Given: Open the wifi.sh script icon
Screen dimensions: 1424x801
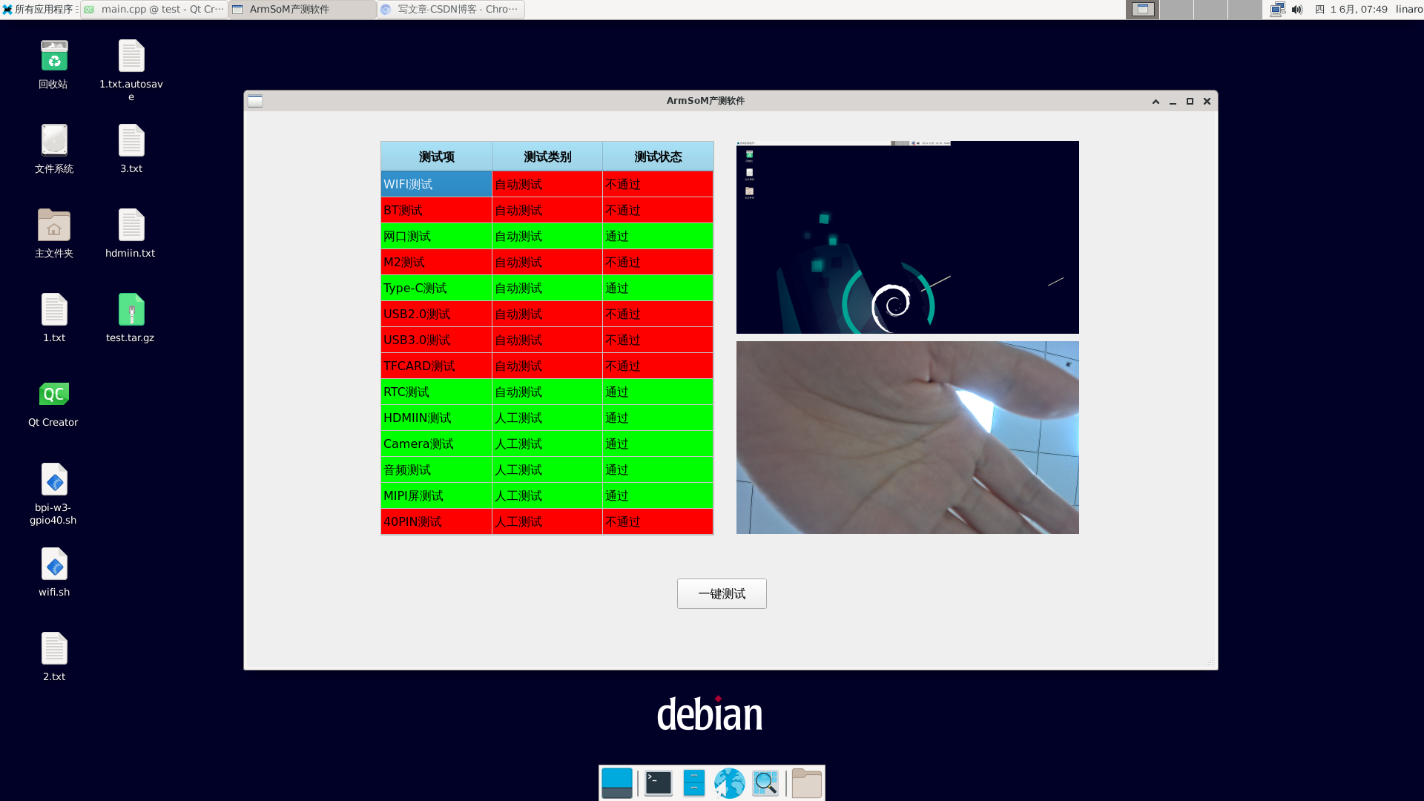Looking at the screenshot, I should coord(54,565).
